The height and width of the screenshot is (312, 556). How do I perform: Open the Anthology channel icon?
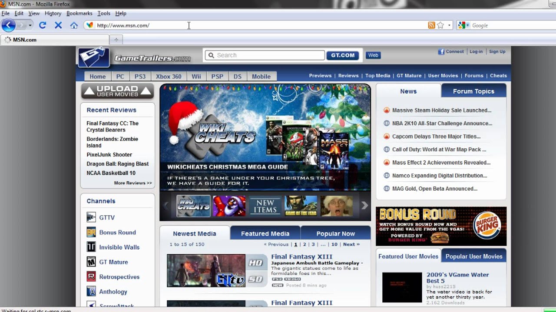coord(91,291)
